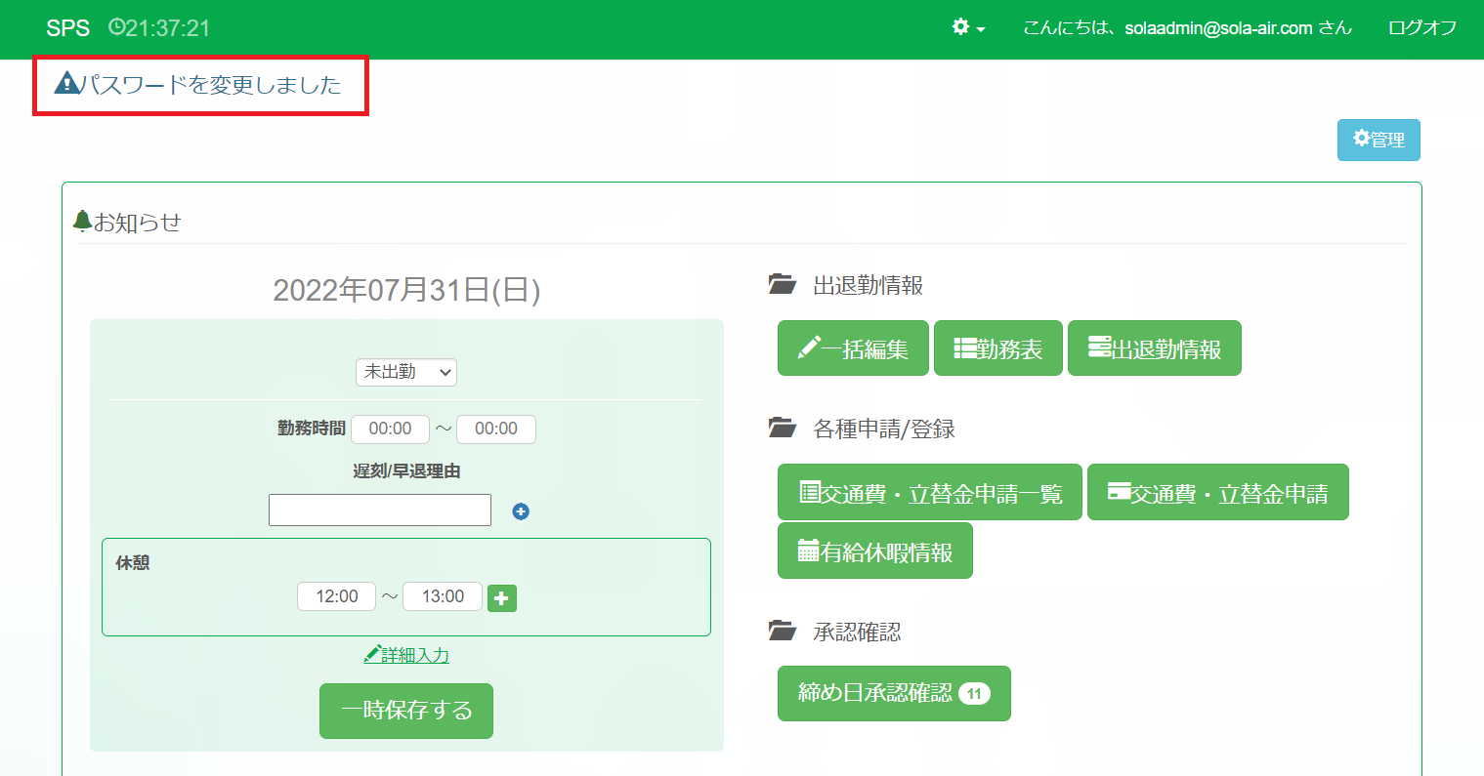Click the 詳細入力 link
1484x776 pixels.
[406, 655]
